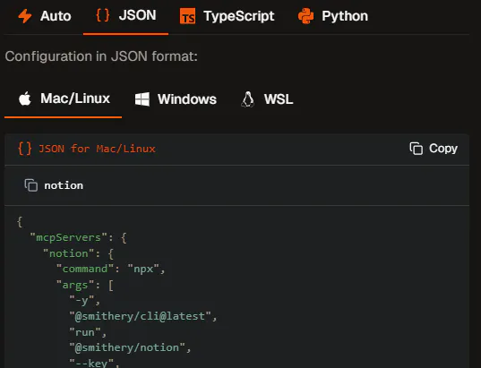Image resolution: width=481 pixels, height=368 pixels.
Task: Click the Python logo icon
Action: click(305, 16)
